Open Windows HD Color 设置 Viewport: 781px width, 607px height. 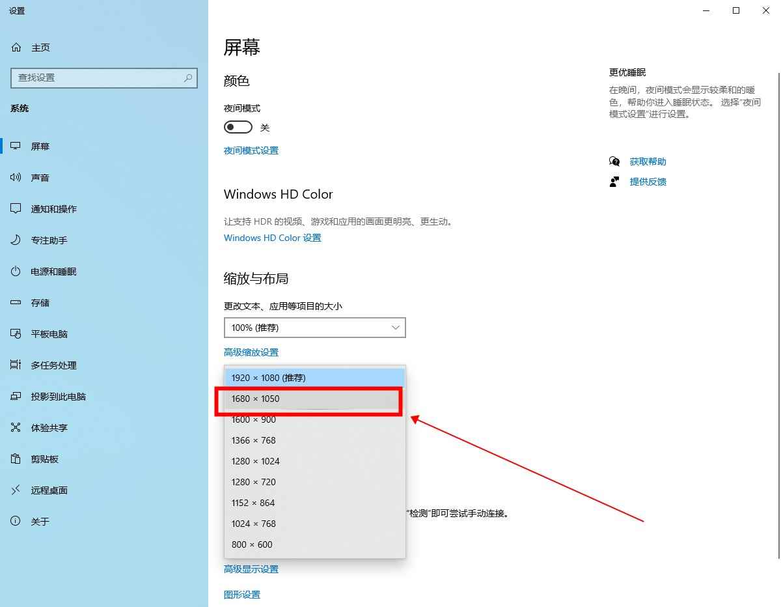coord(272,238)
